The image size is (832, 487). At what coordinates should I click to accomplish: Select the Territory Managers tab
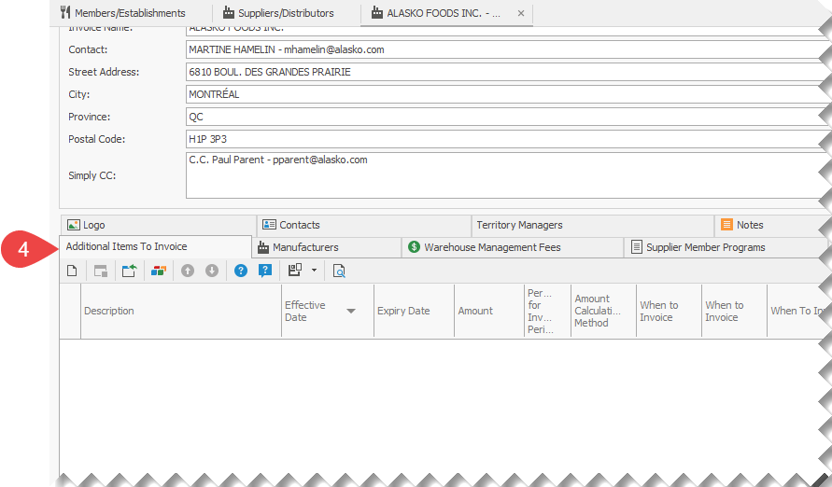(519, 225)
